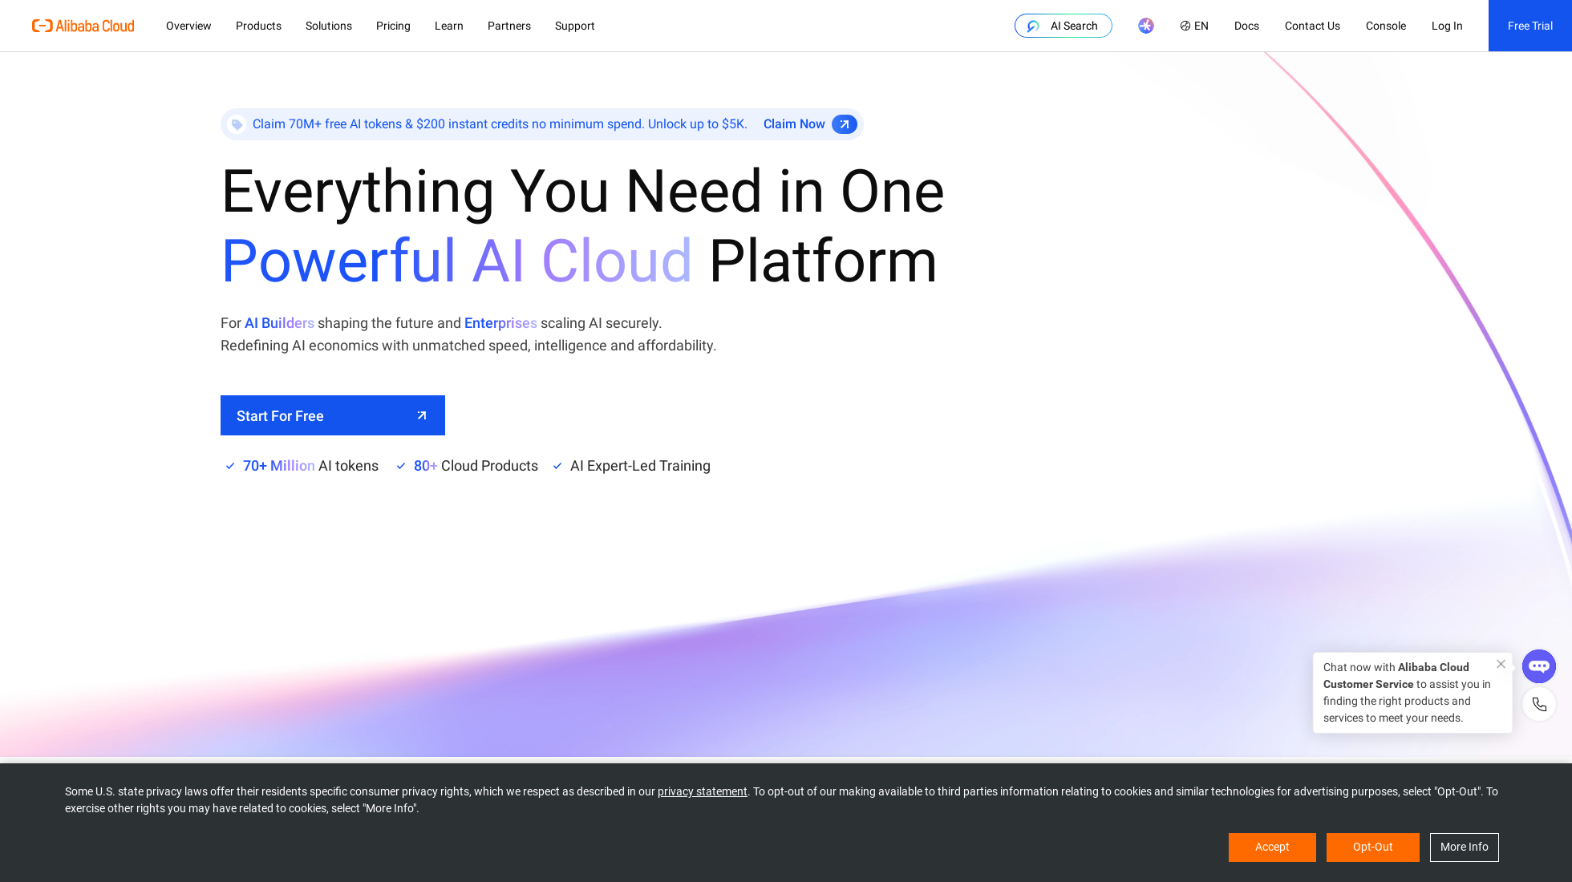Click the arrow inside Start For Free button
Viewport: 1572px width, 882px height.
421,415
